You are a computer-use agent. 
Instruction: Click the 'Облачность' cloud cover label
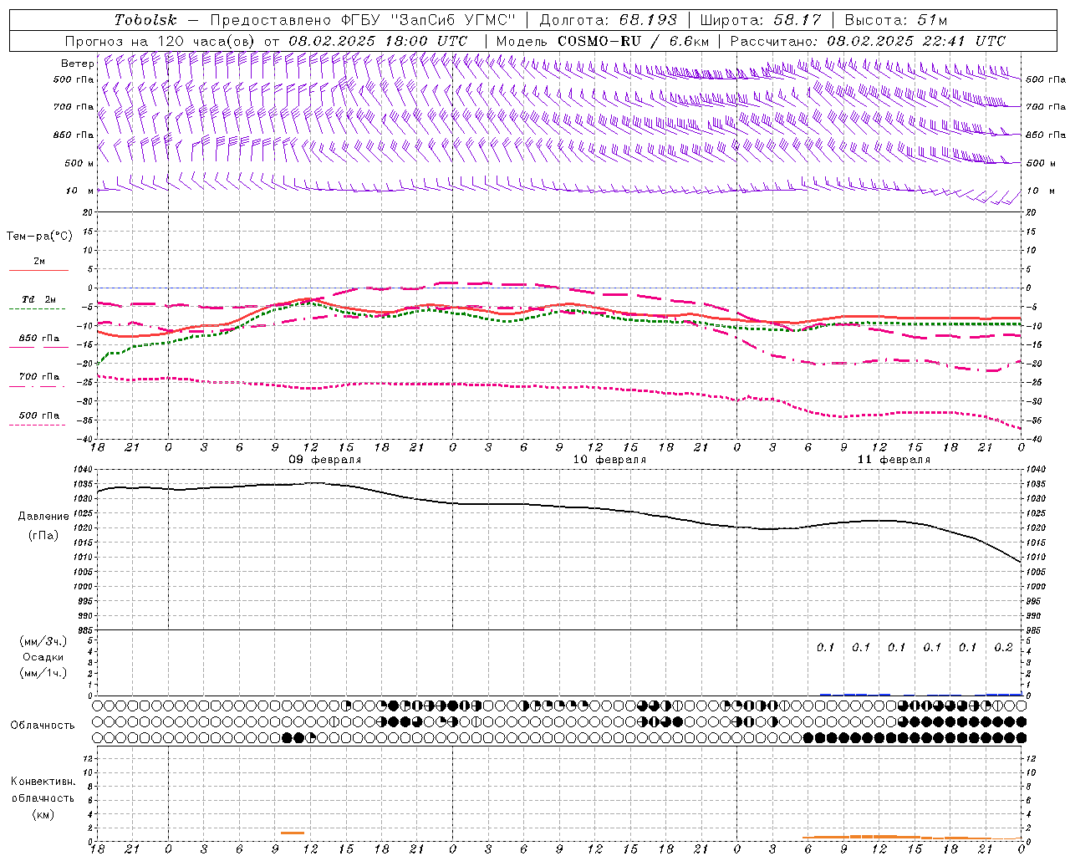point(43,726)
